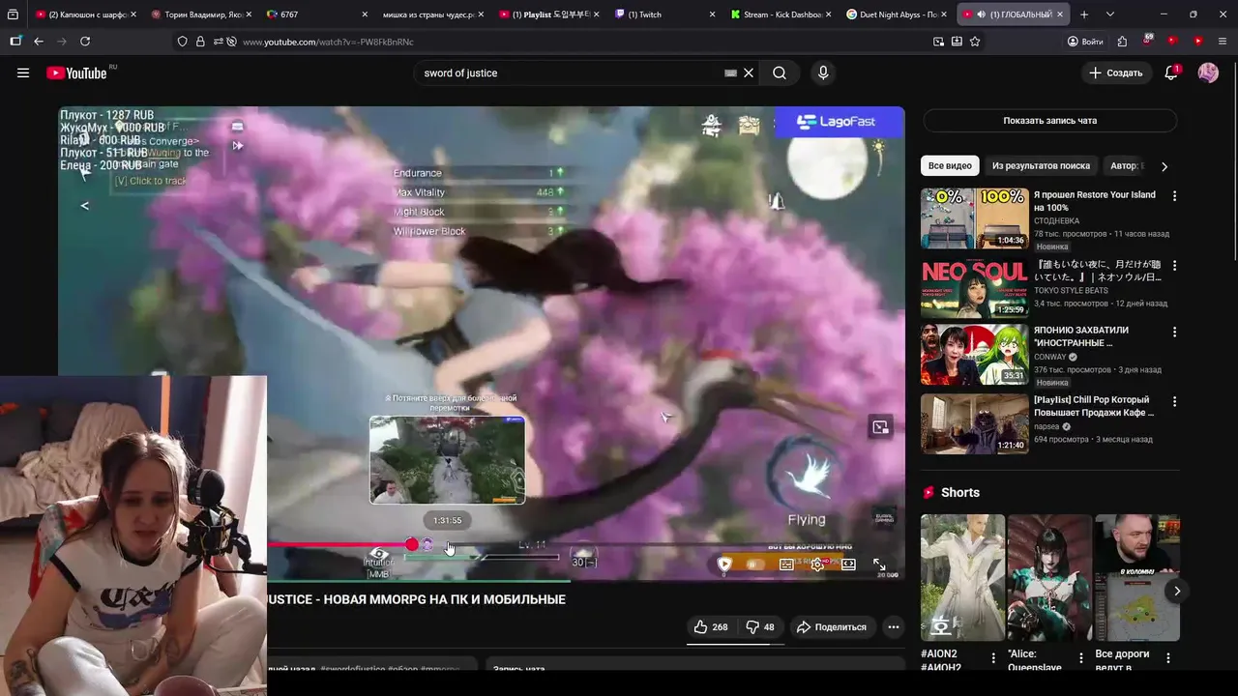Open the YouTube notifications bell
This screenshot has width=1238, height=696.
(1171, 72)
